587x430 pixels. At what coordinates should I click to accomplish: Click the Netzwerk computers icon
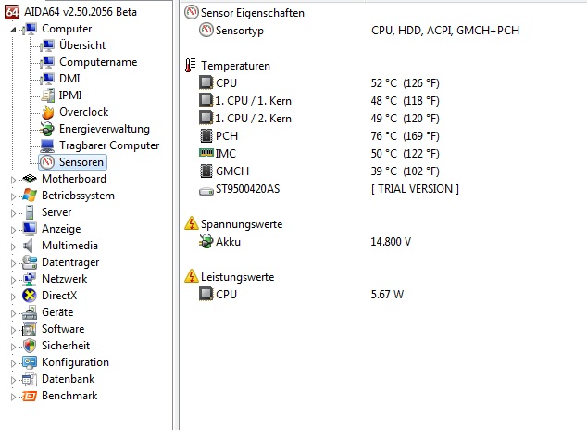[x=30, y=279]
